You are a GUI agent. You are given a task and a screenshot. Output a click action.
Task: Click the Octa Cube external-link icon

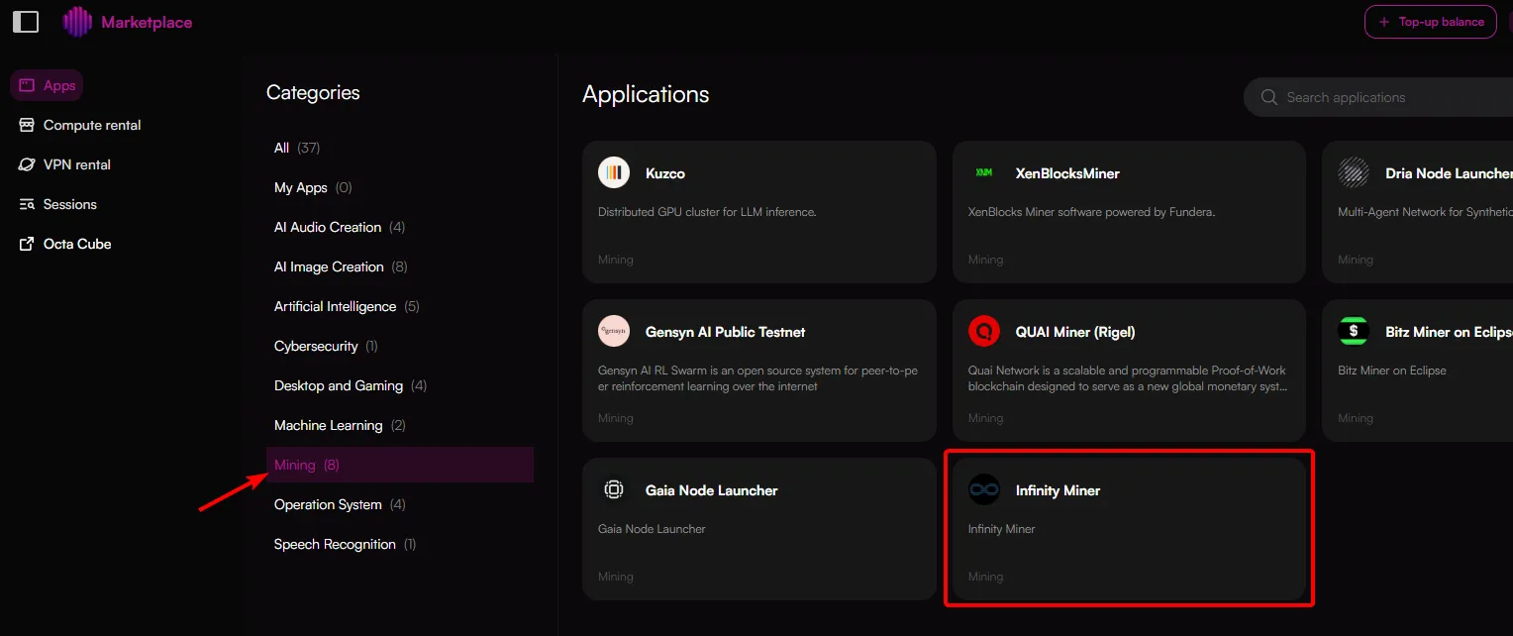(x=27, y=244)
